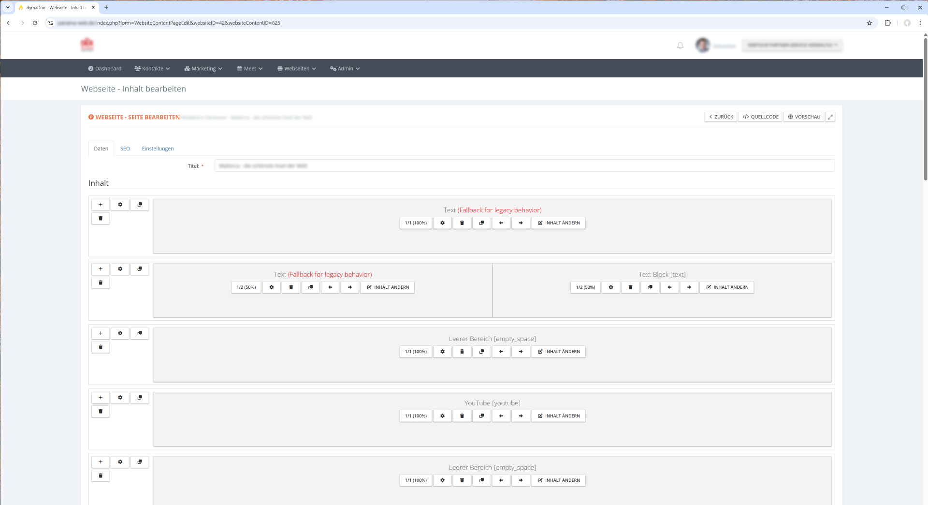Click INHALT ÄNDERN for first Leerer Bereich
Screen dimensions: 928x505
click(x=558, y=352)
